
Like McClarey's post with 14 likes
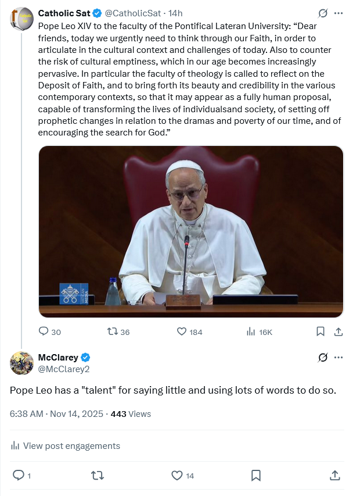tap(177, 476)
